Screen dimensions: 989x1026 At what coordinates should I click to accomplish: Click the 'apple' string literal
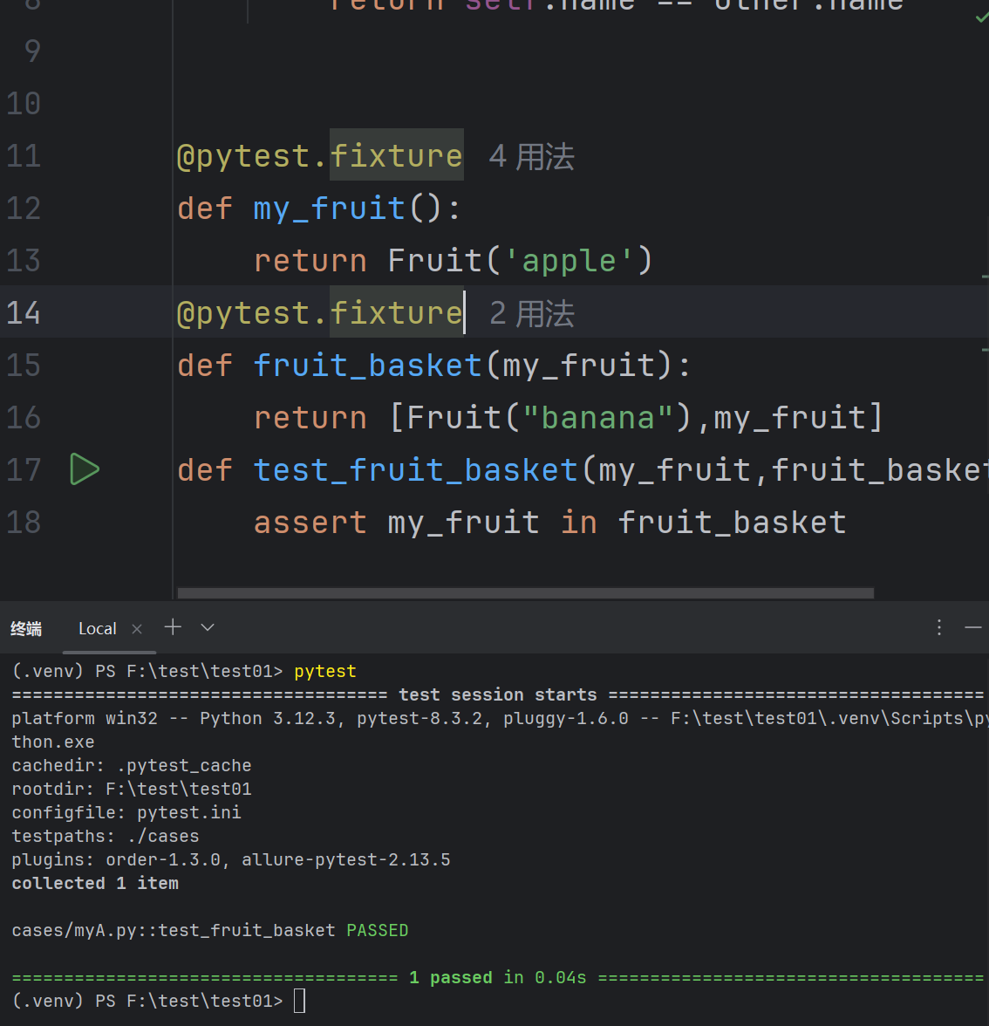569,260
